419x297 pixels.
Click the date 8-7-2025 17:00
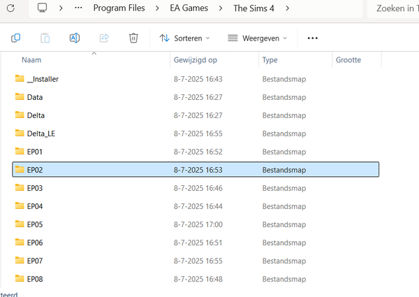click(198, 224)
